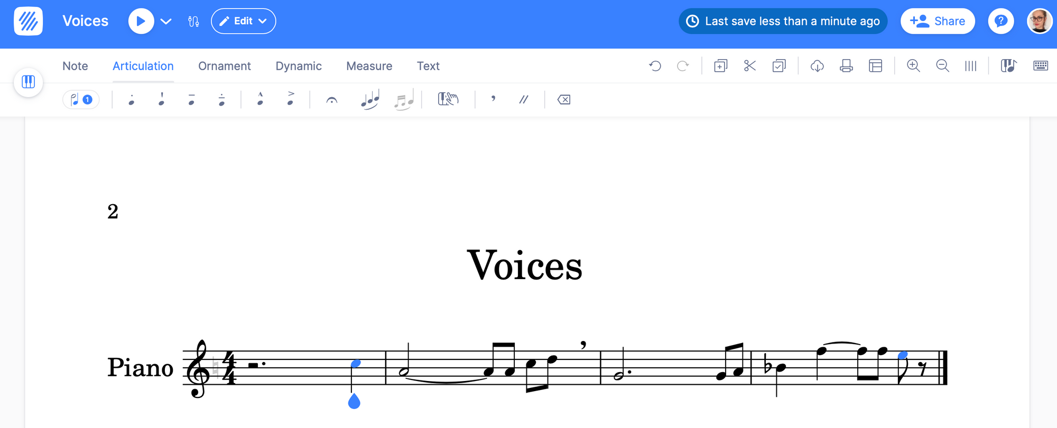Screen dimensions: 1057x428
Task: Switch to the Text tab
Action: (428, 66)
